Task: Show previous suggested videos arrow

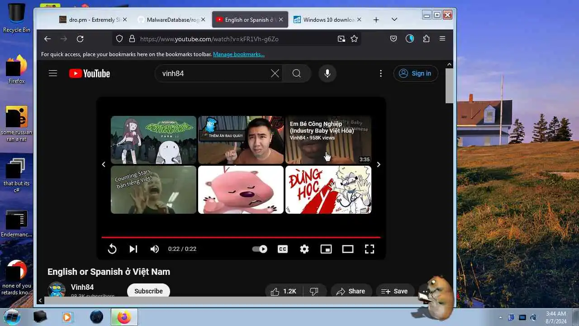Action: coord(104,164)
